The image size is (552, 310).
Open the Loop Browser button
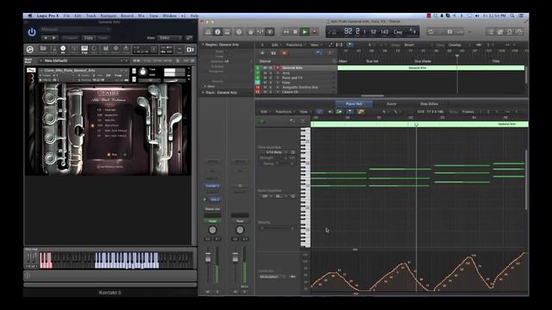coord(510,32)
